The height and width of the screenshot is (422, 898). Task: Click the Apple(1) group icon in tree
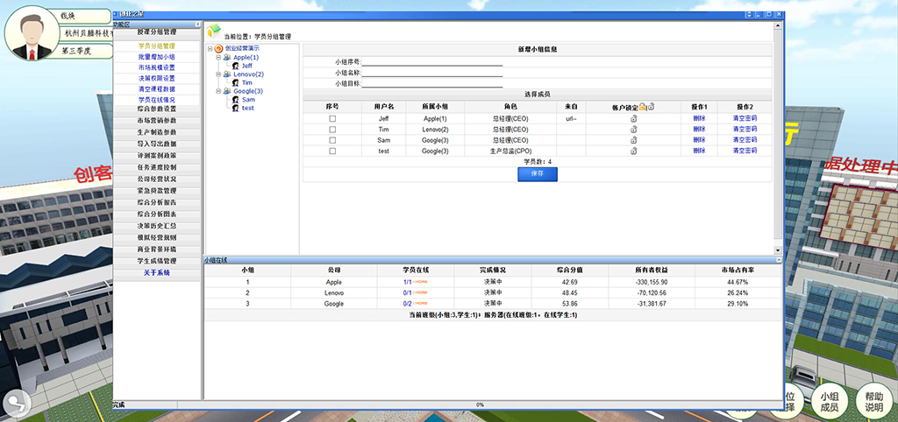pyautogui.click(x=227, y=58)
